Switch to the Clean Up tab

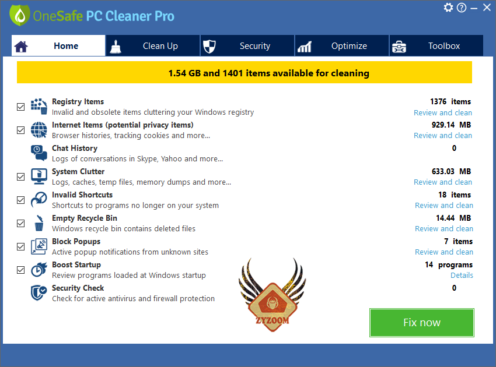(153, 46)
